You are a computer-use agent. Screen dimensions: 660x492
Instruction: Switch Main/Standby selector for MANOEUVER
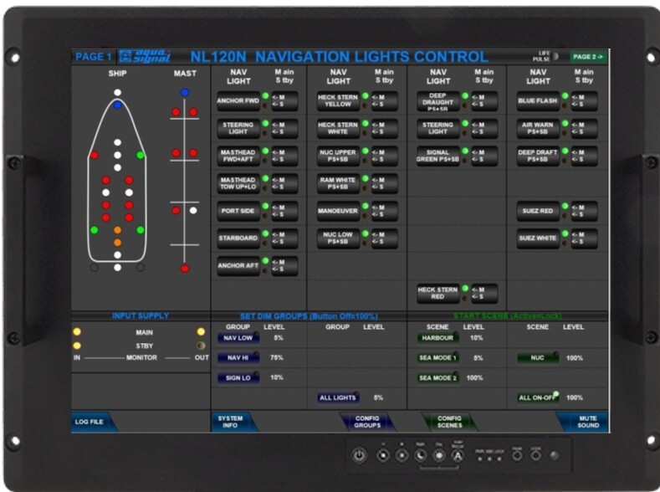click(384, 211)
